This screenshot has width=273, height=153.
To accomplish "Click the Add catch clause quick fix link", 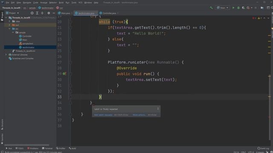I will [x=103, y=115].
